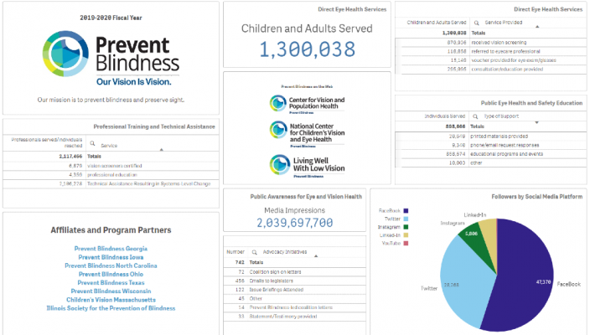Select the 'Coalition sign on letters' row
The image size is (590, 335).
point(295,272)
